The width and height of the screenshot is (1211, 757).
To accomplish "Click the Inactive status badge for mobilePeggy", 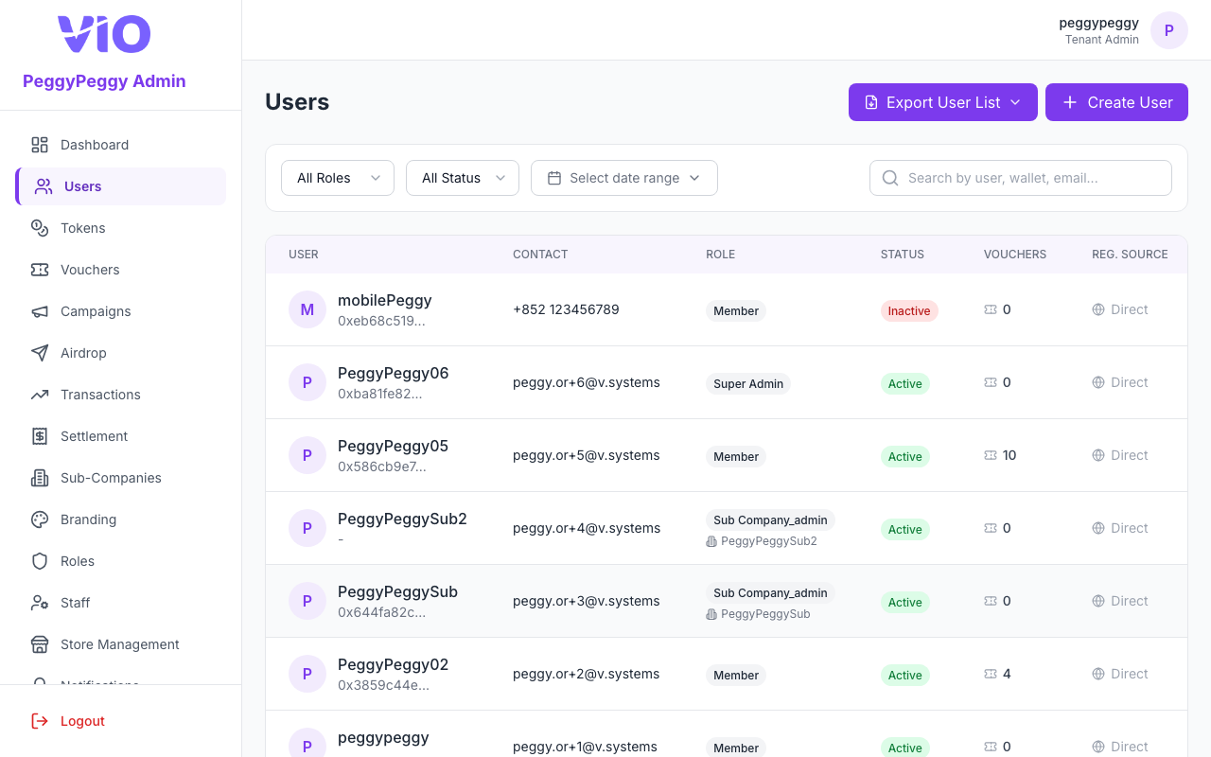I will pyautogui.click(x=909, y=310).
